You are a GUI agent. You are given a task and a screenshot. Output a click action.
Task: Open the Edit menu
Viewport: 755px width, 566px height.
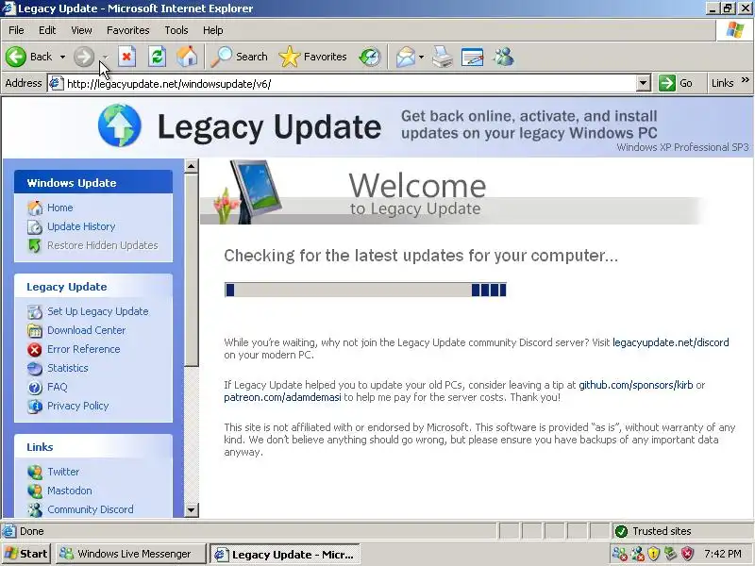click(x=47, y=30)
